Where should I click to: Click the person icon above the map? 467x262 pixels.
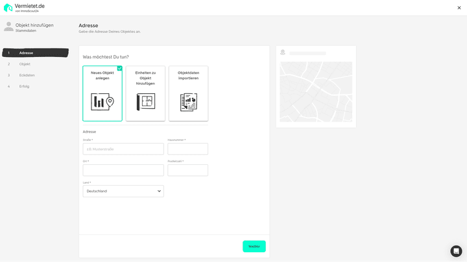tap(283, 52)
